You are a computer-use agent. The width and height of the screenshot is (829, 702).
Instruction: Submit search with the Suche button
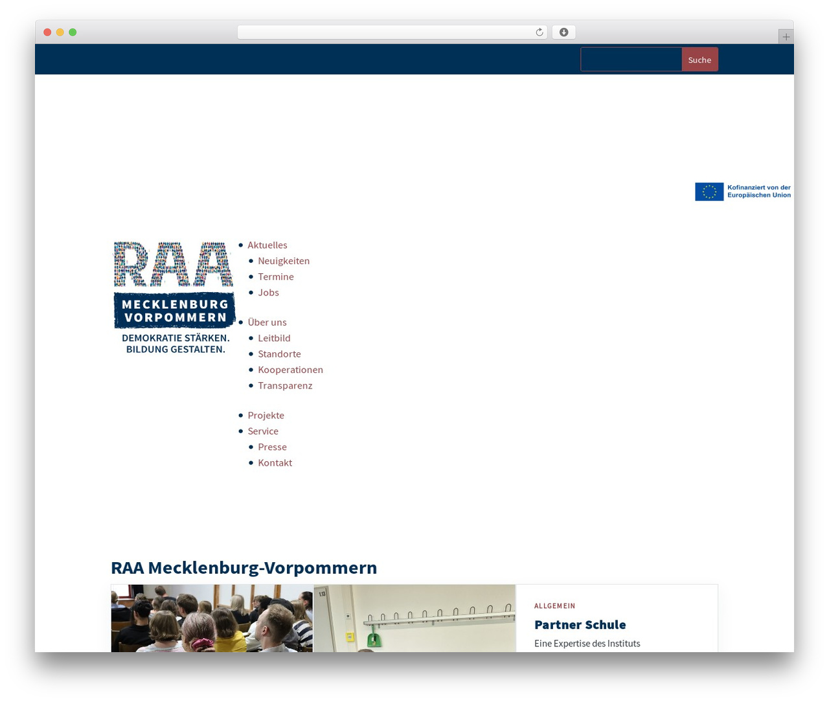[x=699, y=60]
